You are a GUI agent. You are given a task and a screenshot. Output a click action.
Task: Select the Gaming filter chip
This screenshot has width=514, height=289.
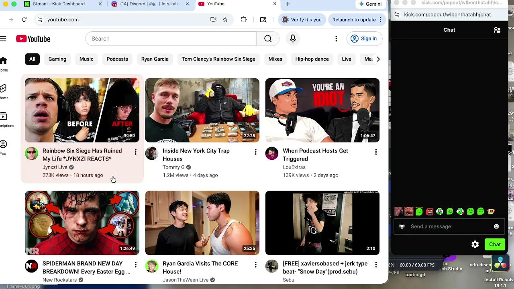(x=57, y=59)
